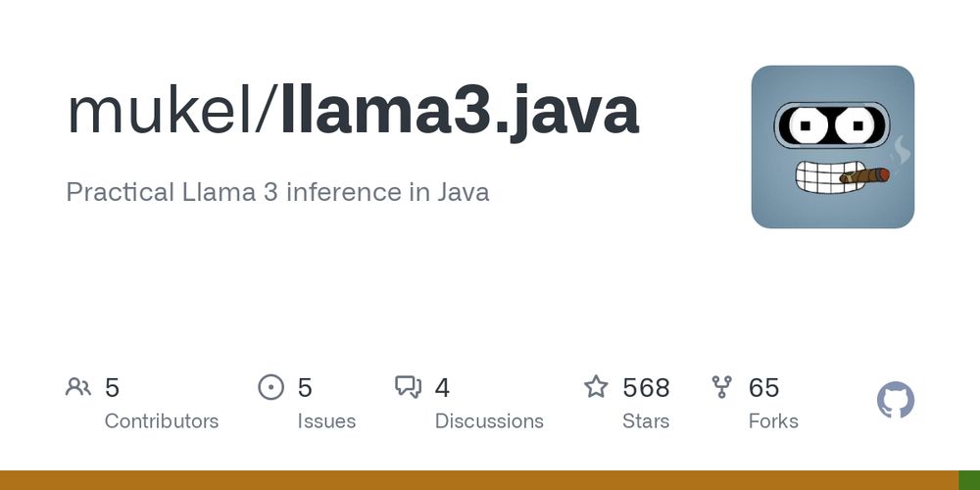This screenshot has width=980, height=490.
Task: Select the Stars label
Action: pyautogui.click(x=646, y=421)
